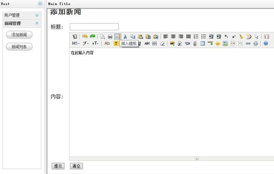Click the green down-arrow bar icon
The height and width of the screenshot is (174, 274).
tap(210, 43)
